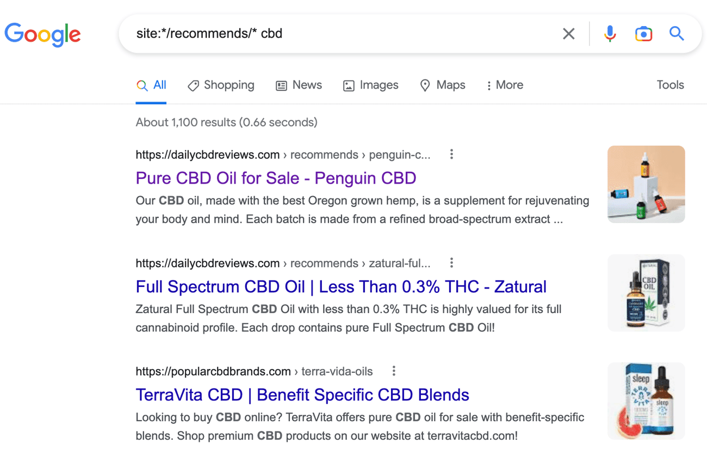Open TerraVita CBD Benefit Specific Blends link

302,395
